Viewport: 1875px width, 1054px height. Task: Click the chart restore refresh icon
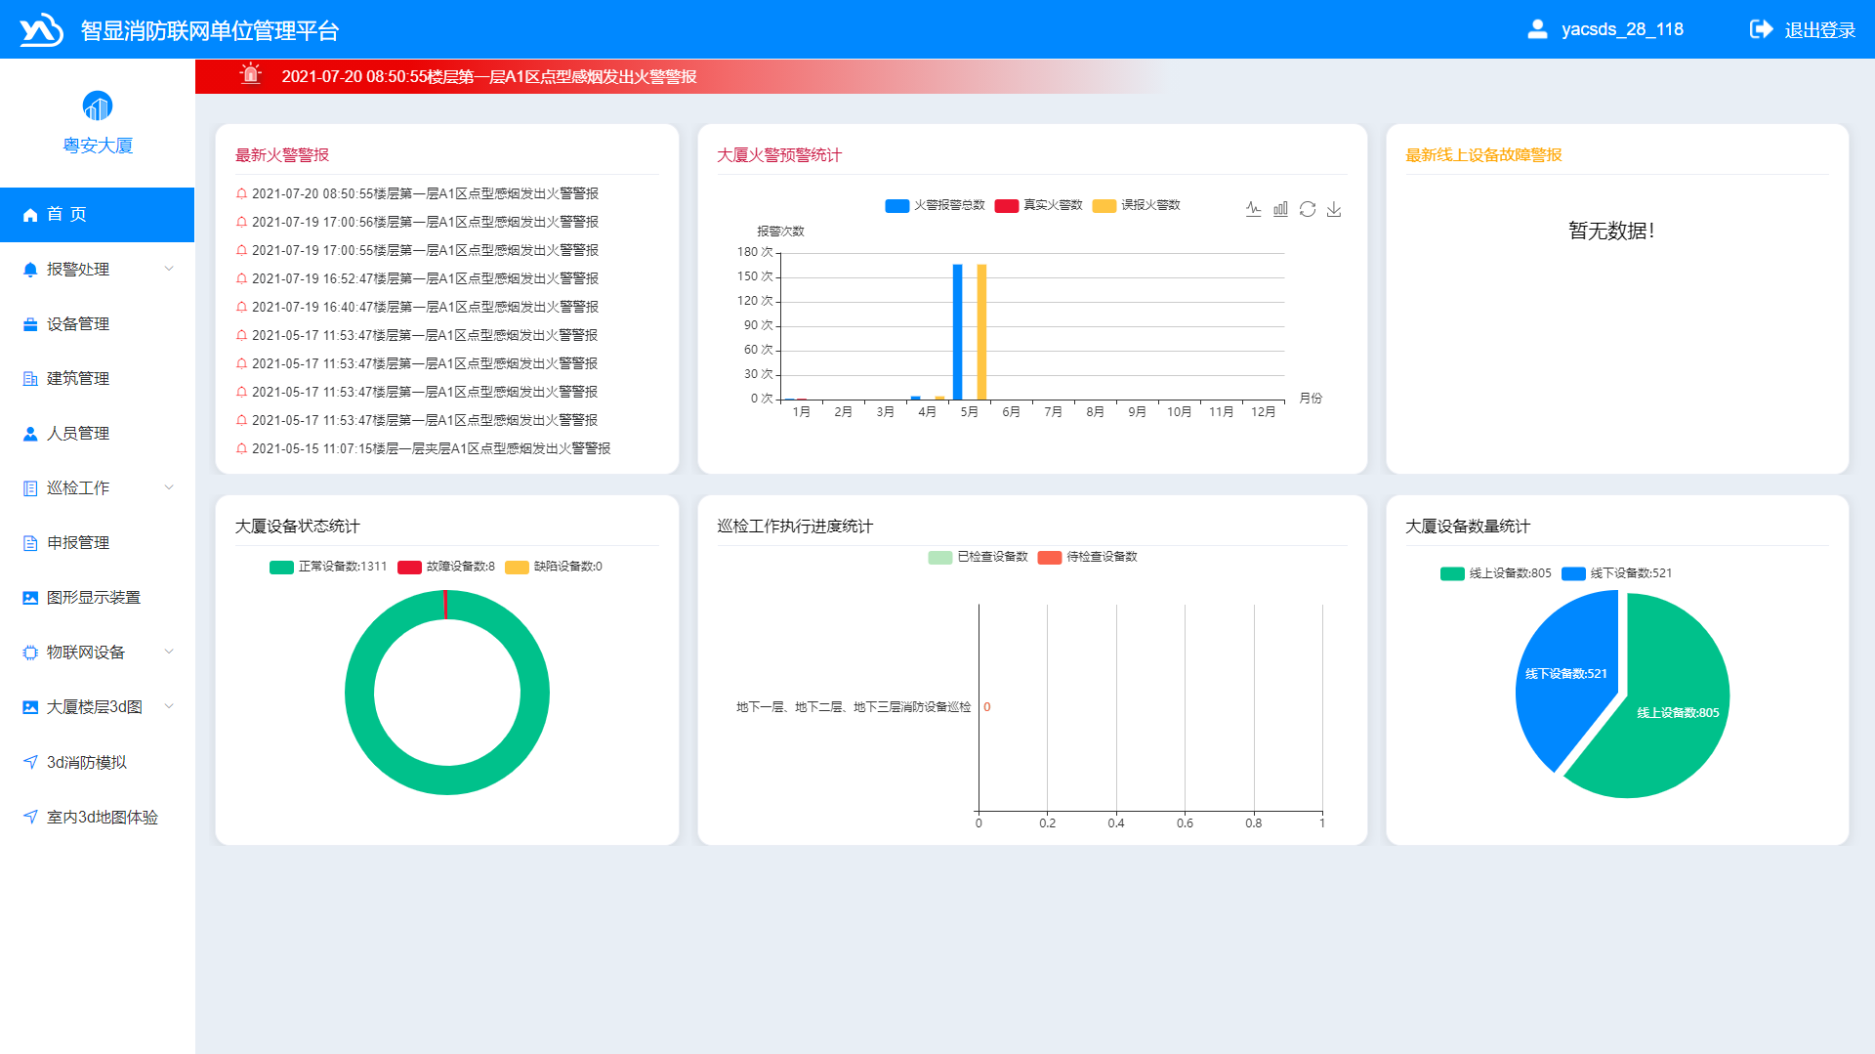(1308, 209)
